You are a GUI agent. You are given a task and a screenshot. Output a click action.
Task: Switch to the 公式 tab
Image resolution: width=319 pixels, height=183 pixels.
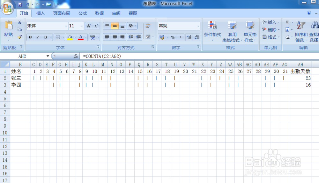(83, 13)
